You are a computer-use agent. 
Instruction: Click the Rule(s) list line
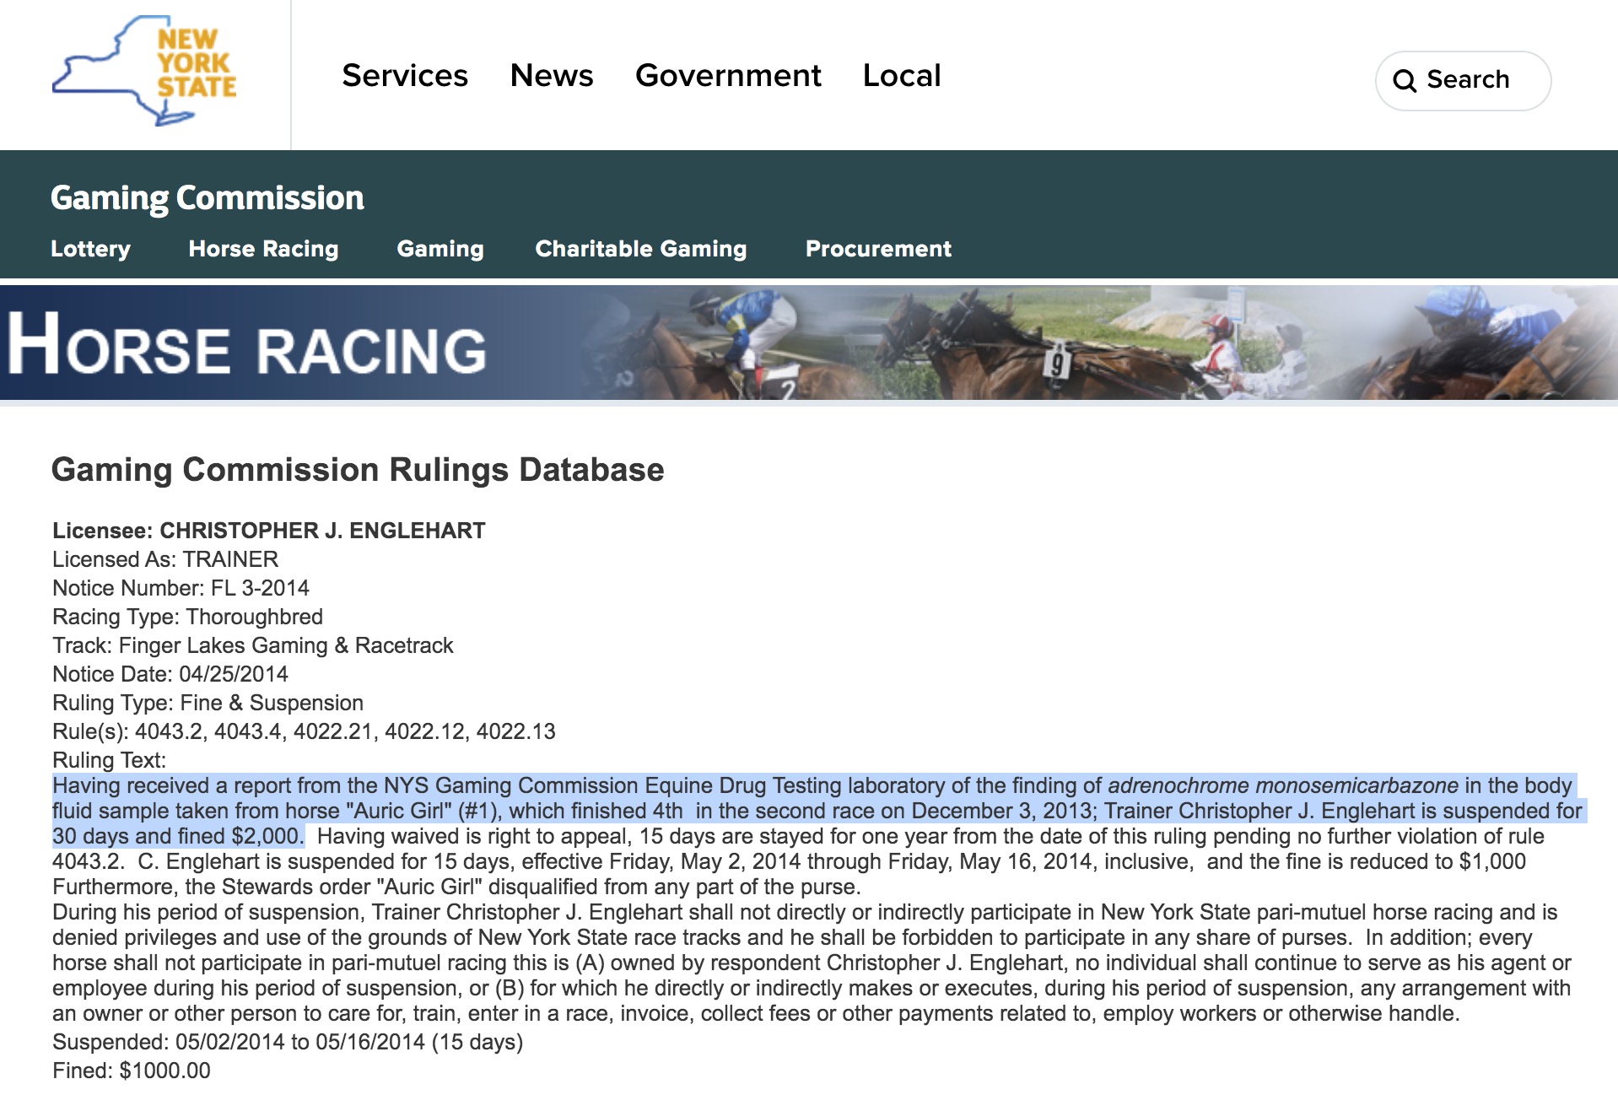(304, 731)
